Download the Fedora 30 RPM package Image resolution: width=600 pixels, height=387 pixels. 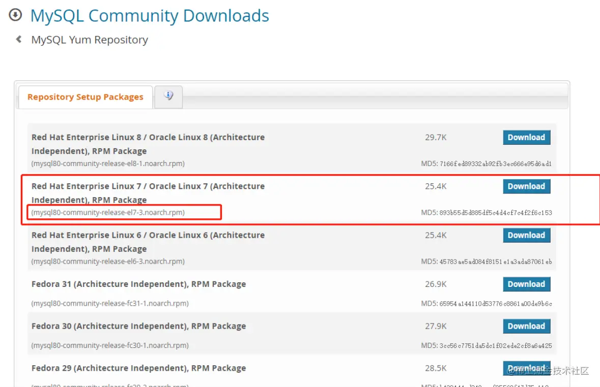click(527, 326)
